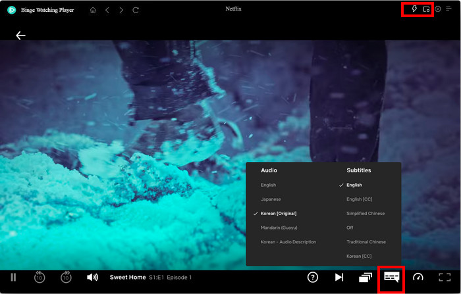Viewport: 461px width, 294px height.
Task: Open the hamburger menu in title bar
Action: point(448,9)
